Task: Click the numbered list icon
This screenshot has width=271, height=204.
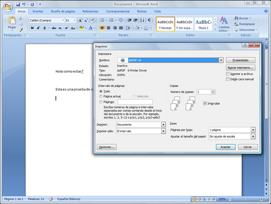Action: click(112, 20)
